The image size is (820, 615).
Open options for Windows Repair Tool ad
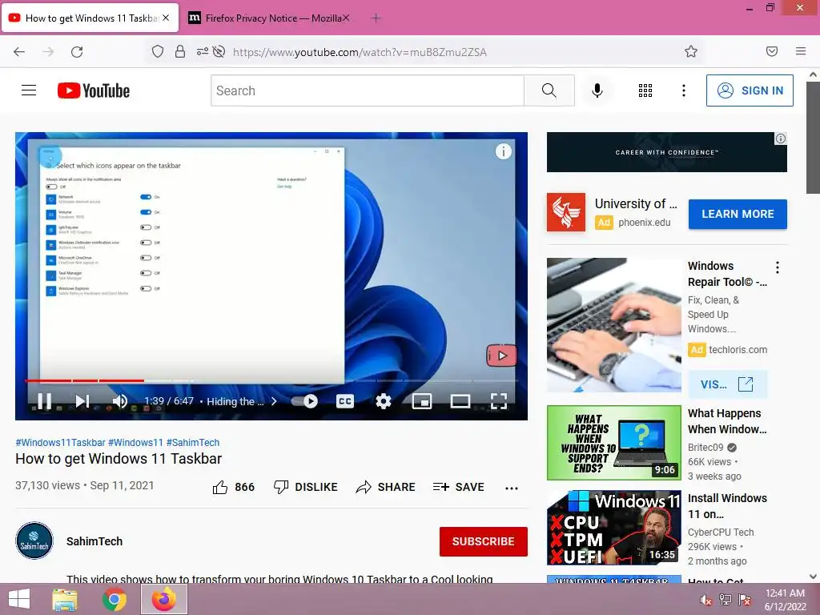778,267
